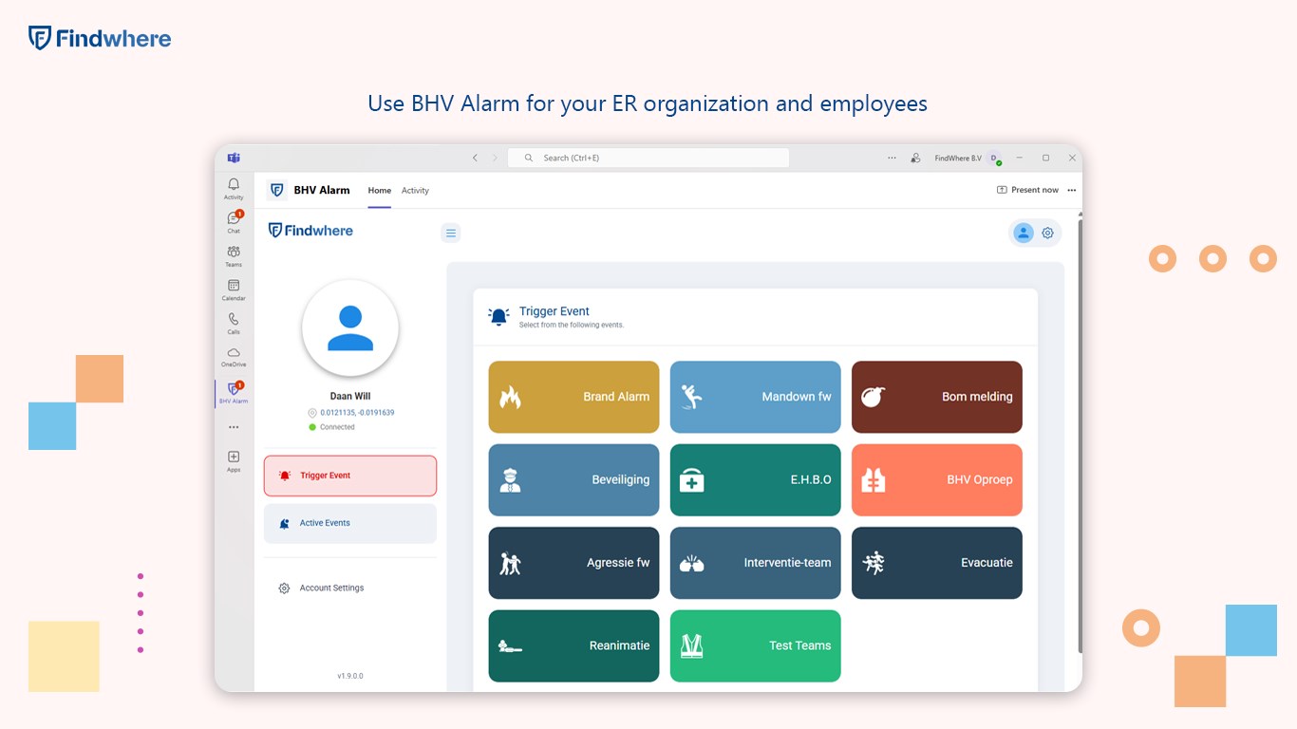Open Activity in the Teams sidebar

[x=234, y=188]
